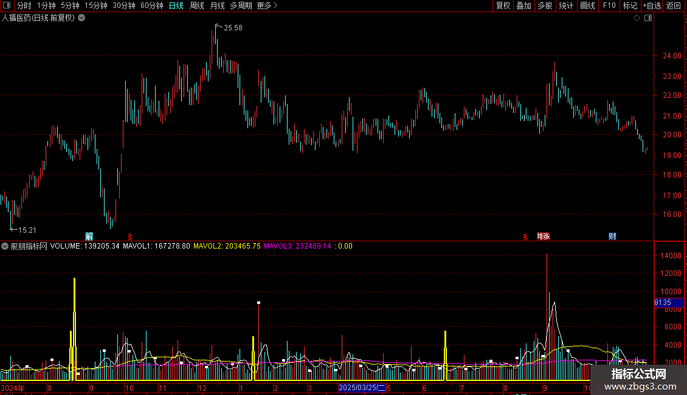Open the 复权 adjustment menu
The width and height of the screenshot is (687, 395).
point(503,5)
